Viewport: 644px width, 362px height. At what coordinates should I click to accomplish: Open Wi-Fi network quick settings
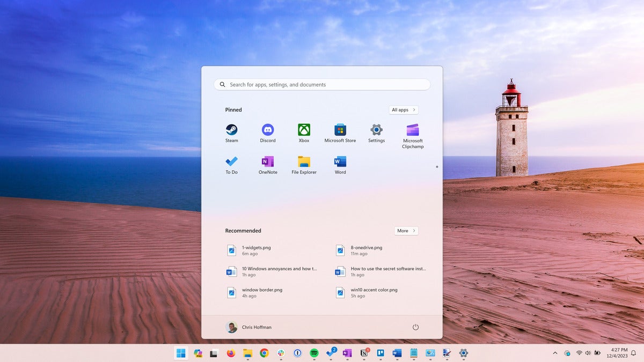click(579, 353)
